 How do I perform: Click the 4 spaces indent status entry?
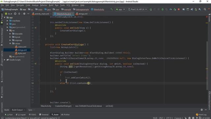[179, 118]
